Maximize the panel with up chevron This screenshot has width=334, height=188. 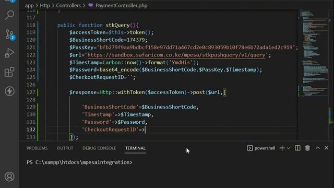(318, 148)
